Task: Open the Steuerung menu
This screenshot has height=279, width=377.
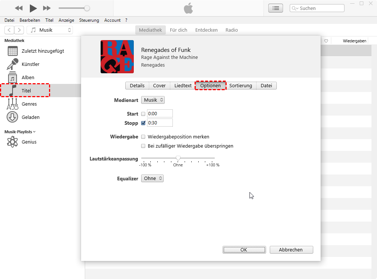Action: click(89, 20)
